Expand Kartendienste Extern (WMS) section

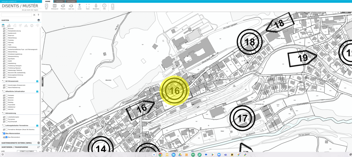[x=38, y=143]
